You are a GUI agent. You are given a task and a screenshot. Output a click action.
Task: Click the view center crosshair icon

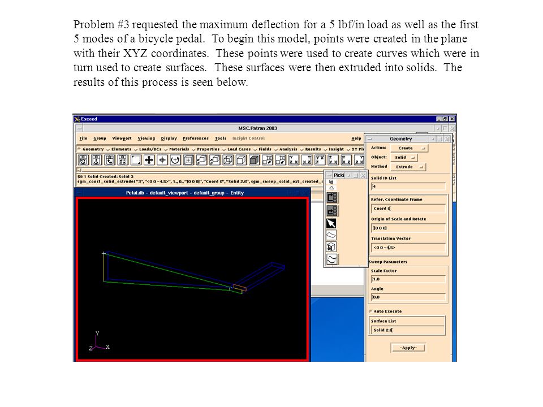pyautogui.click(x=162, y=160)
